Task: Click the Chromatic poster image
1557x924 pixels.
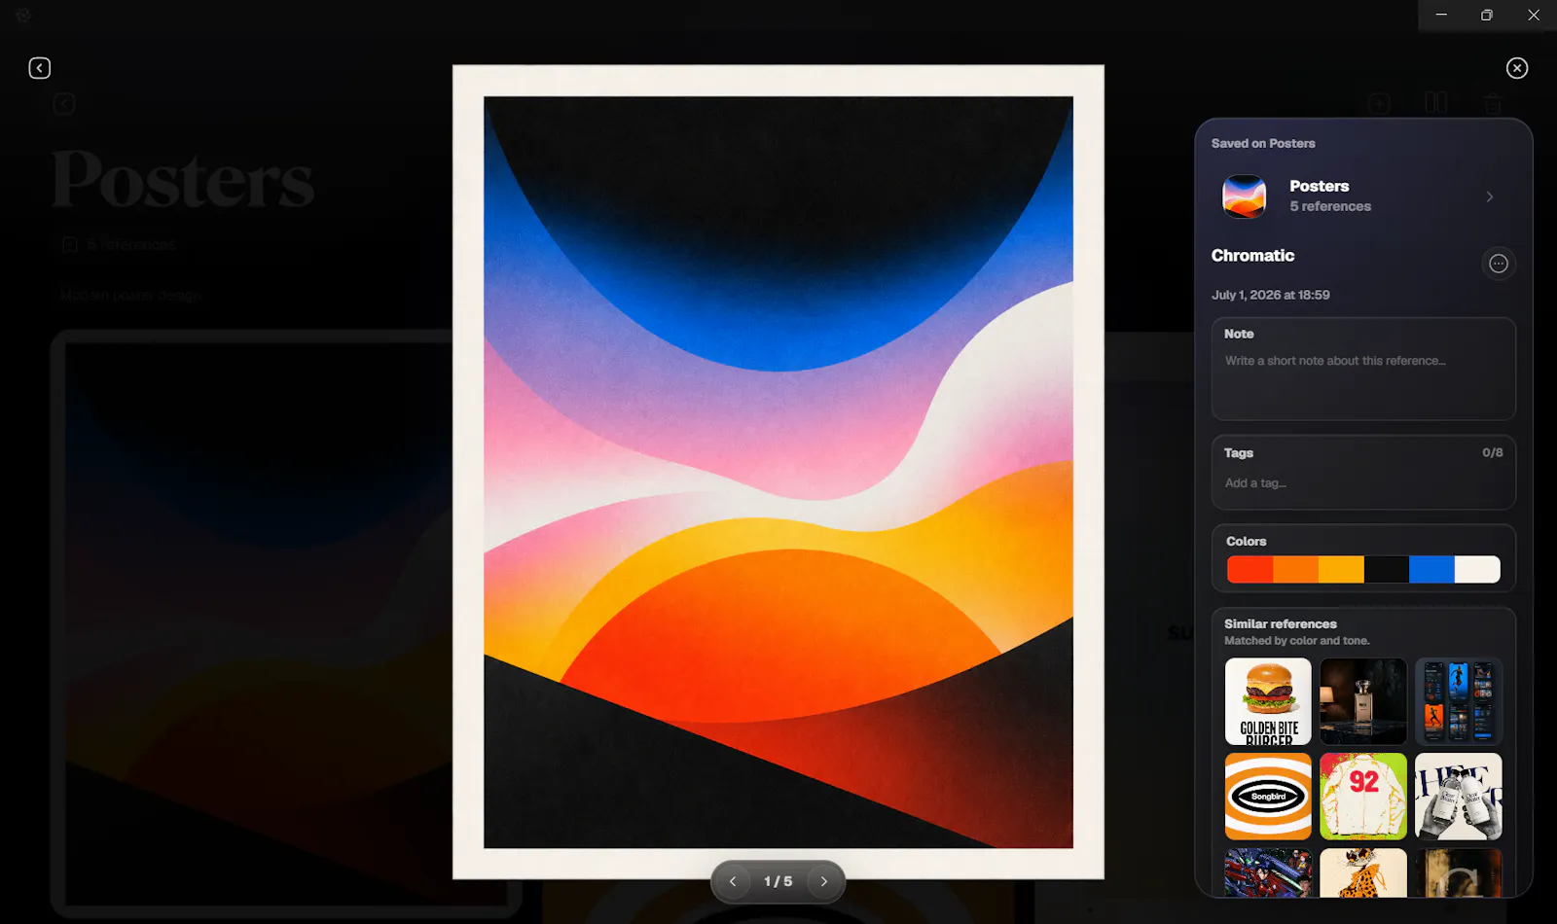Action: point(778,472)
